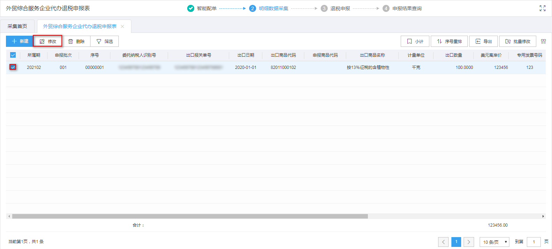Toggle the select-all header checkbox

pos(13,55)
